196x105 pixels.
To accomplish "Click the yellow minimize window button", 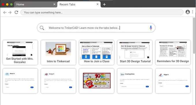I will click(x=7, y=4).
